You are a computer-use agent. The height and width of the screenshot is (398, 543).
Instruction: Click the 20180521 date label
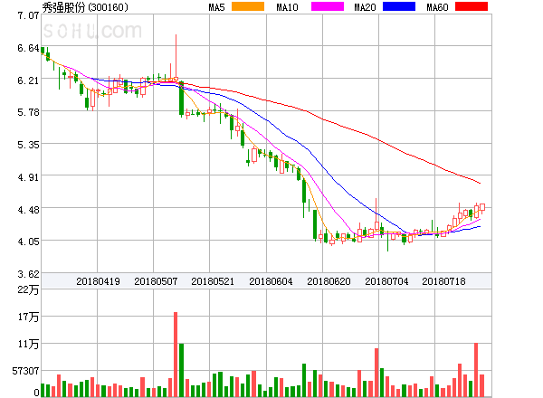click(213, 281)
